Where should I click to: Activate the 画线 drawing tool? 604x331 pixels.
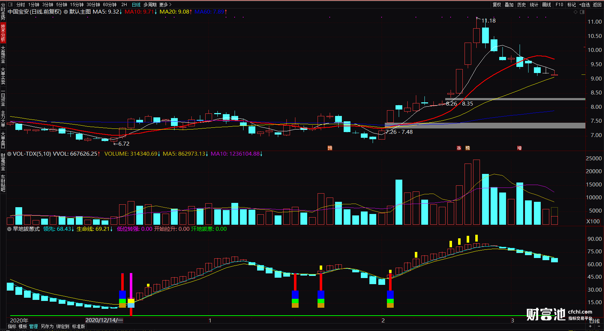coord(546,5)
